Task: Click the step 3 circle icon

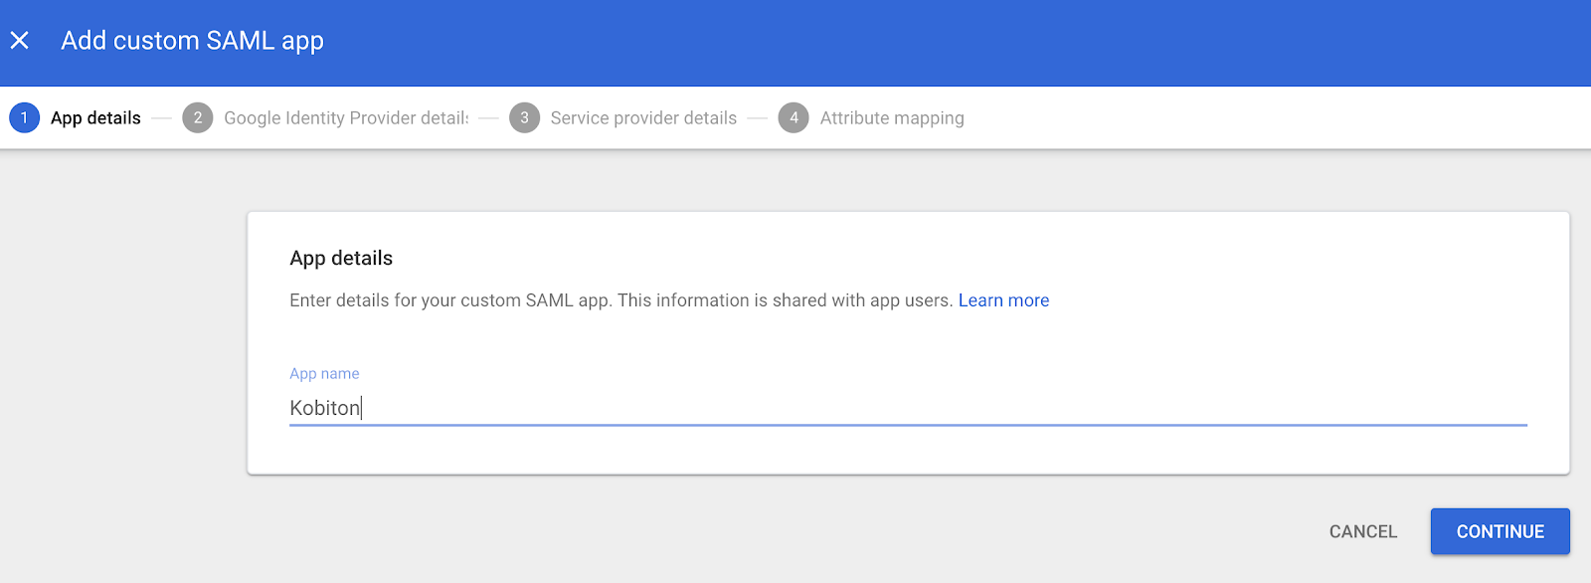Action: (x=524, y=117)
